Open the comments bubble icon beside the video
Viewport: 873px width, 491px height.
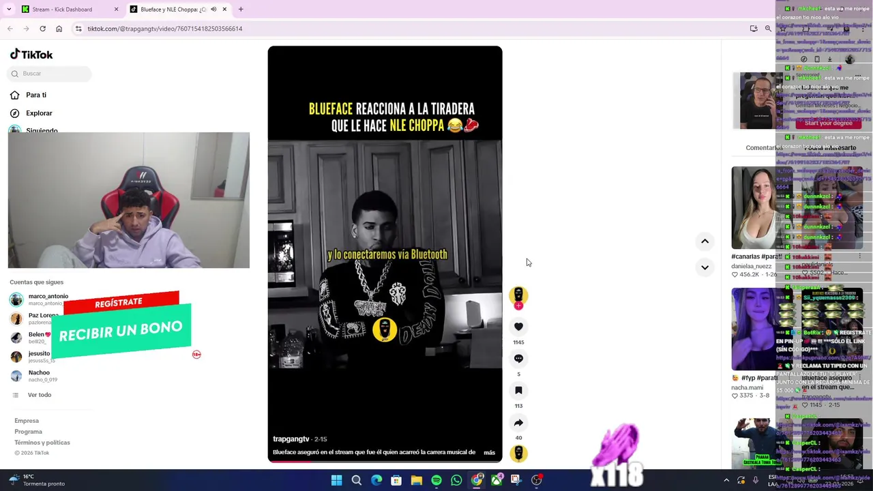coord(518,359)
